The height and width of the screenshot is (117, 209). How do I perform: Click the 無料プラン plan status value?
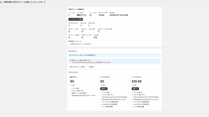pyautogui.click(x=82, y=15)
